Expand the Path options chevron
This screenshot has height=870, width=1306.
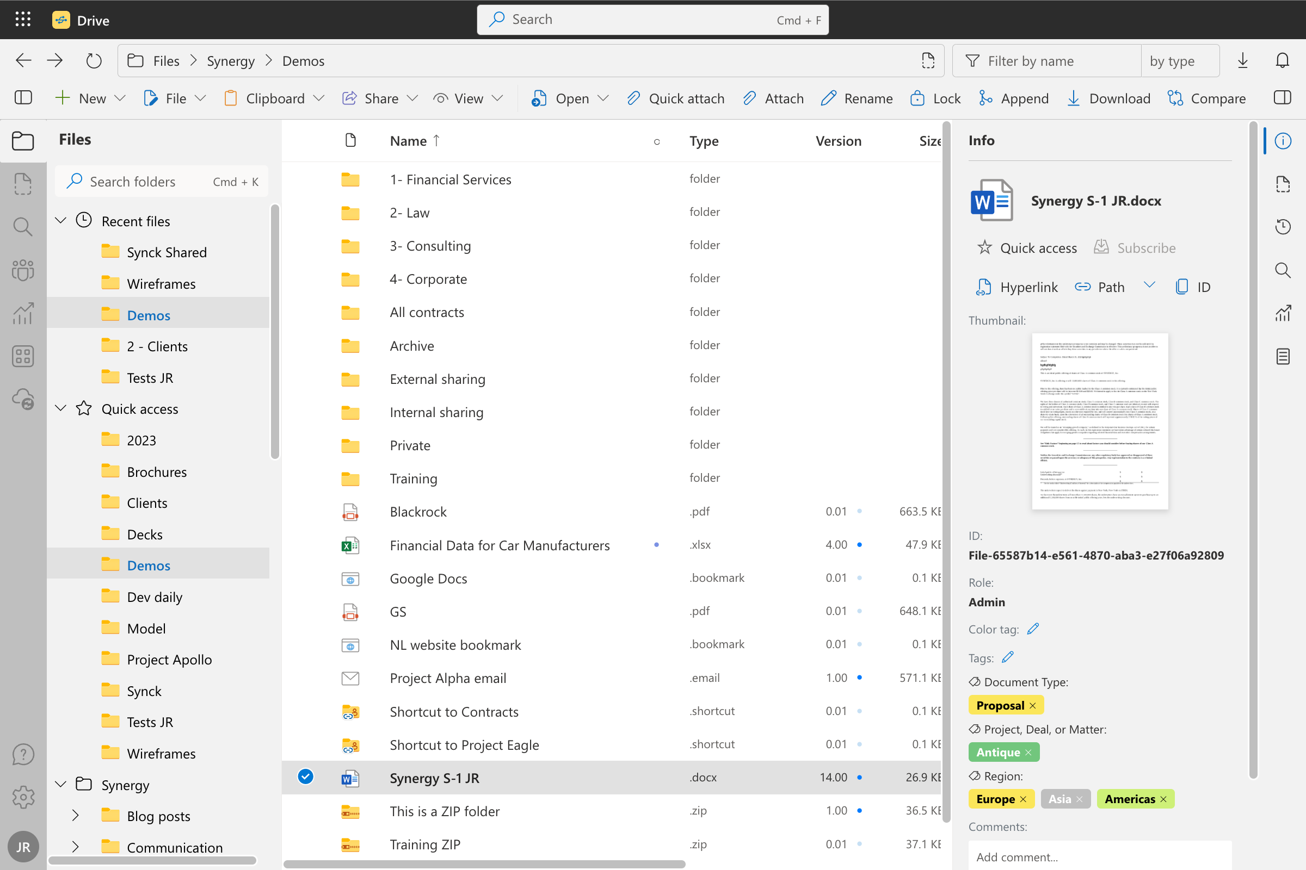[x=1149, y=285]
